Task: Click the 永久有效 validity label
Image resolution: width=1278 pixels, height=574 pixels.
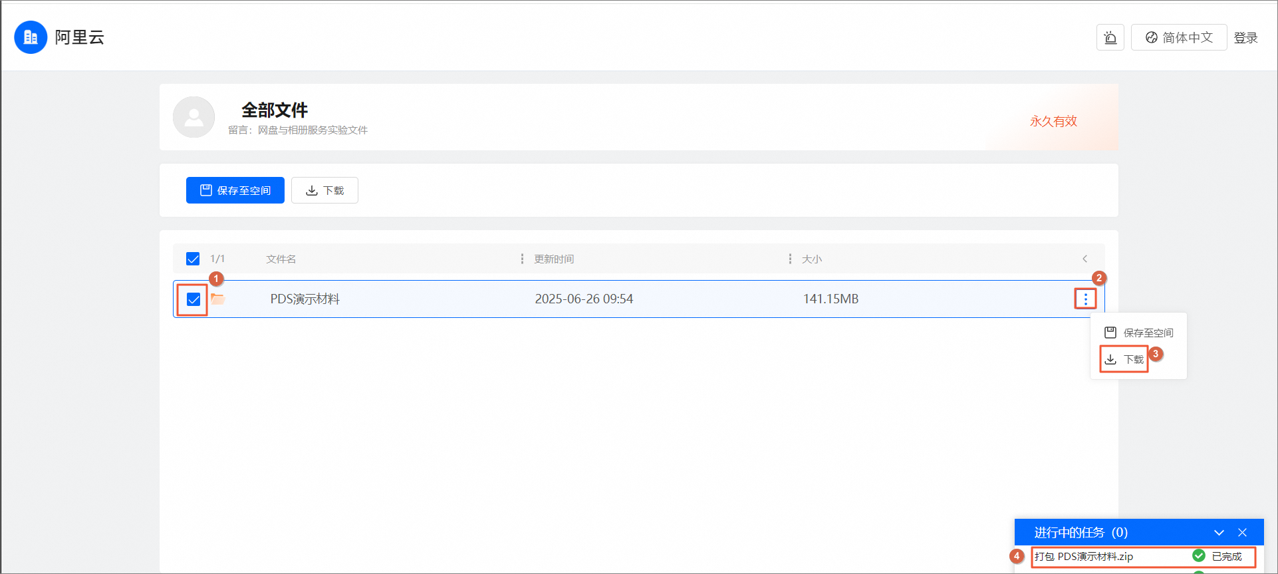Action: (1053, 121)
